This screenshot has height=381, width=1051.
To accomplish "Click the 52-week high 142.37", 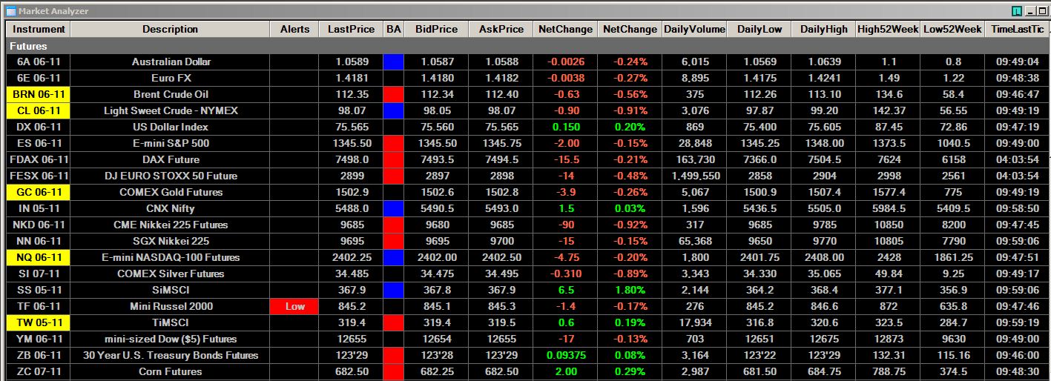I will pyautogui.click(x=888, y=110).
